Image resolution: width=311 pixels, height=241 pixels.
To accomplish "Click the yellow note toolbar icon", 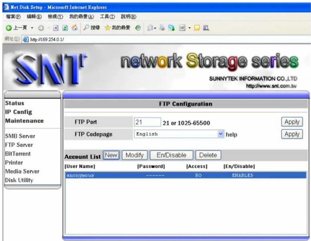I will 197,28.
